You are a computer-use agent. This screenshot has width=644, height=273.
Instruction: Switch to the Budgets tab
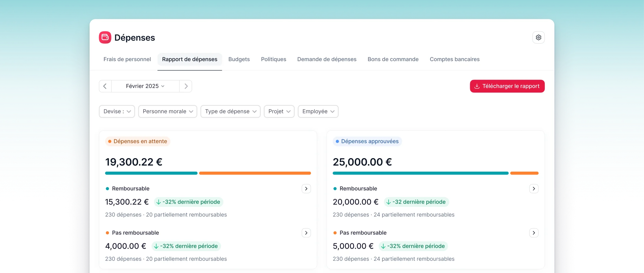pyautogui.click(x=239, y=59)
